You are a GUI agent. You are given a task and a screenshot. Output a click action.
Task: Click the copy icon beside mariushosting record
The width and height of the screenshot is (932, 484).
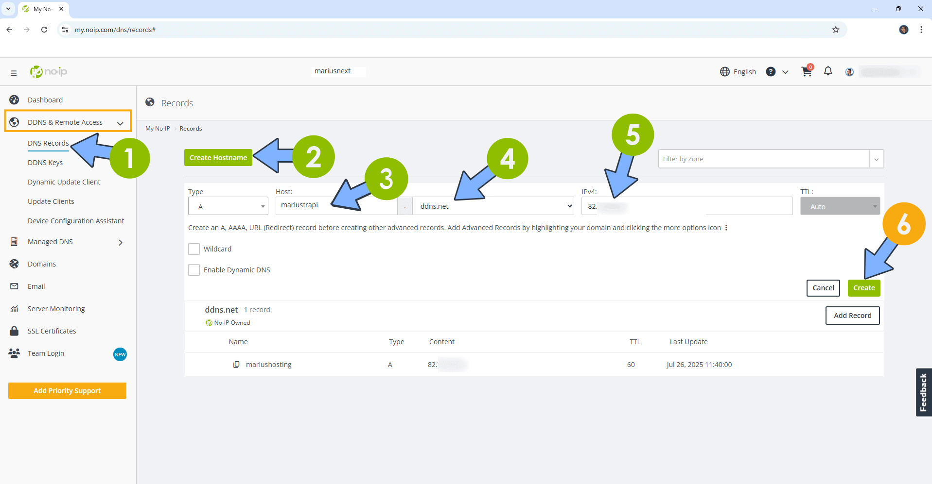tap(237, 364)
